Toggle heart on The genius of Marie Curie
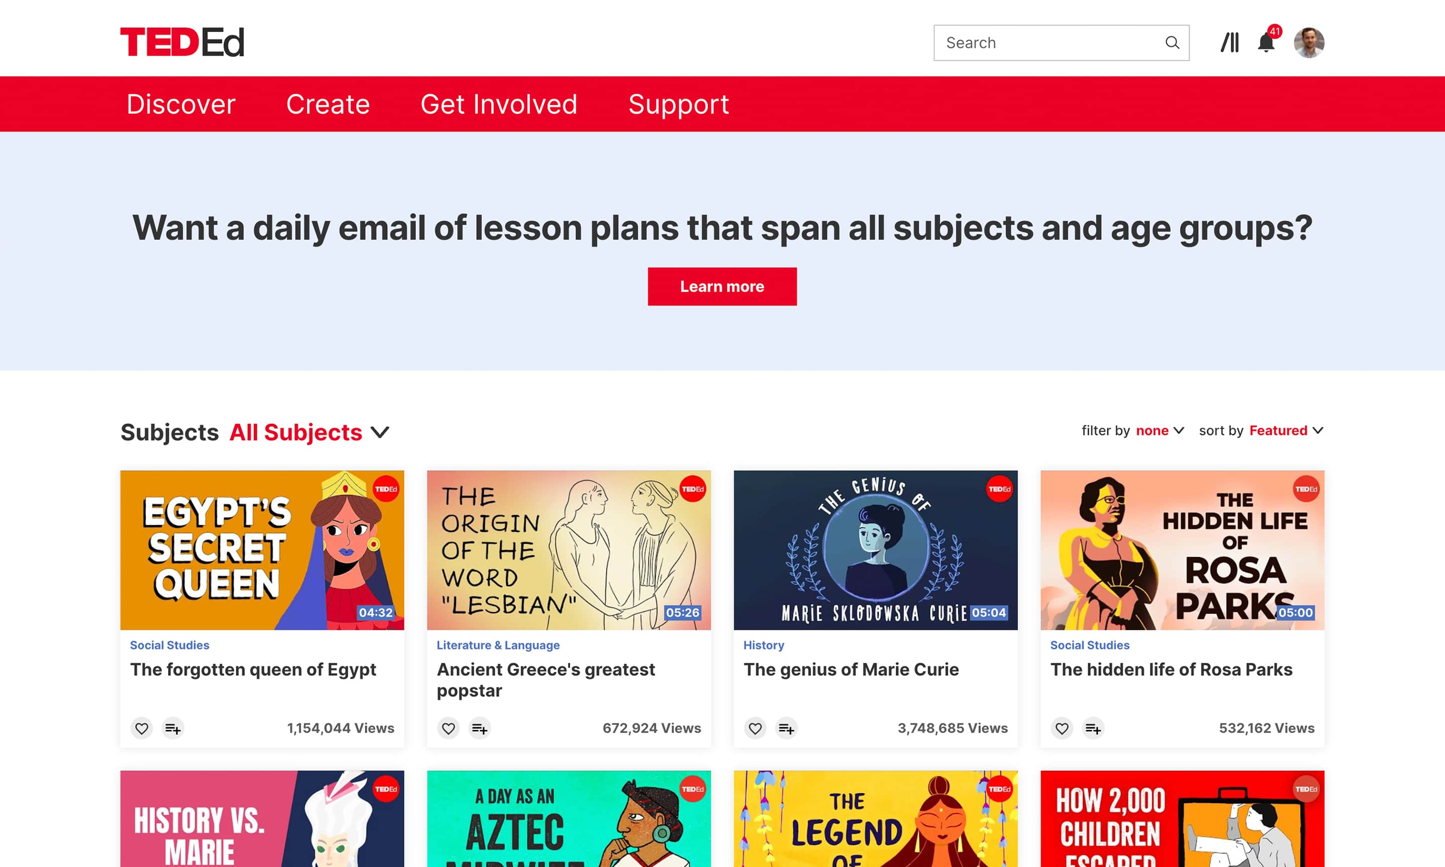 [x=755, y=729]
